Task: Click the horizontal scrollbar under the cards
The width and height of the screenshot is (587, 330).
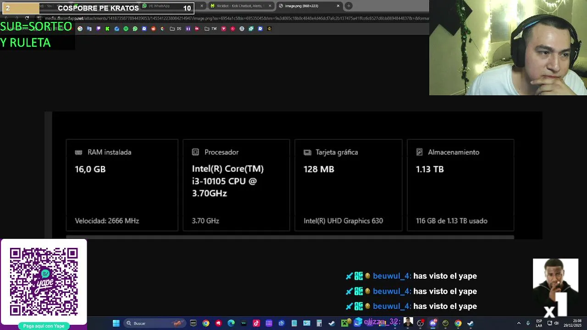Action: (x=290, y=237)
